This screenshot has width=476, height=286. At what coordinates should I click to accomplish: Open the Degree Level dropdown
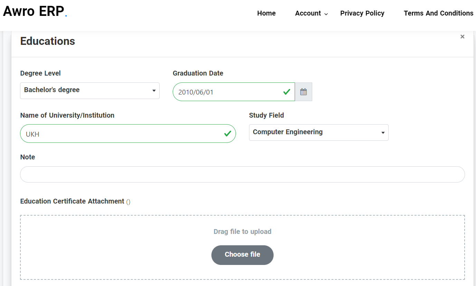click(x=90, y=90)
